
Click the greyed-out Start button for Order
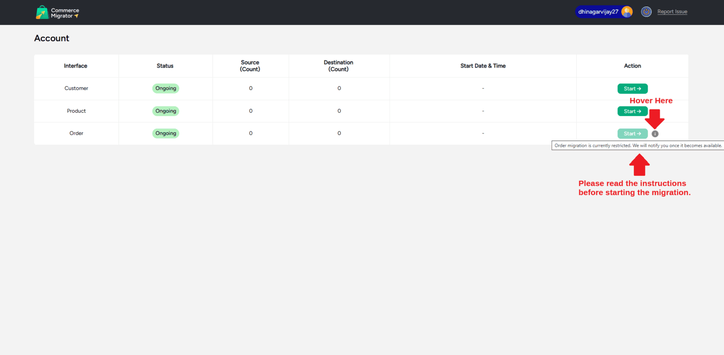click(x=632, y=134)
